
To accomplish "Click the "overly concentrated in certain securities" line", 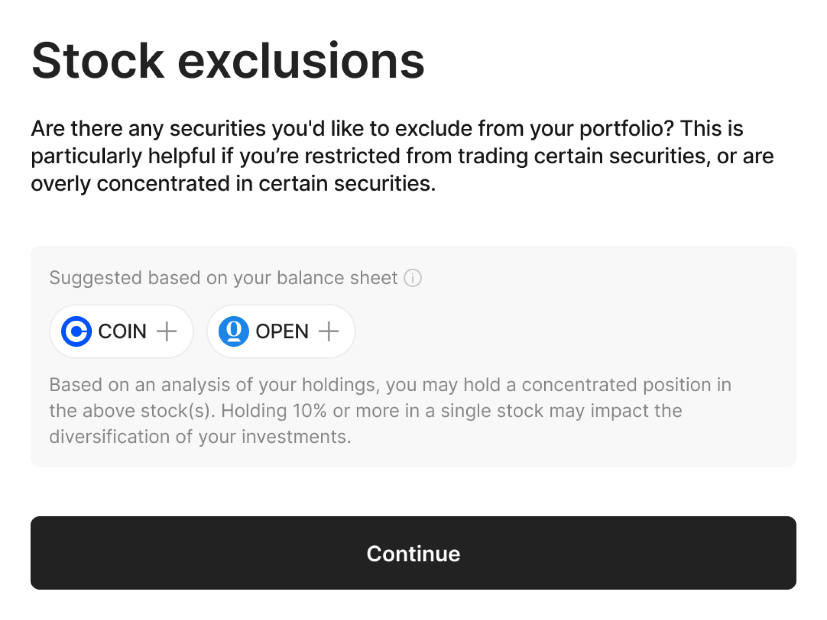I will (x=233, y=184).
